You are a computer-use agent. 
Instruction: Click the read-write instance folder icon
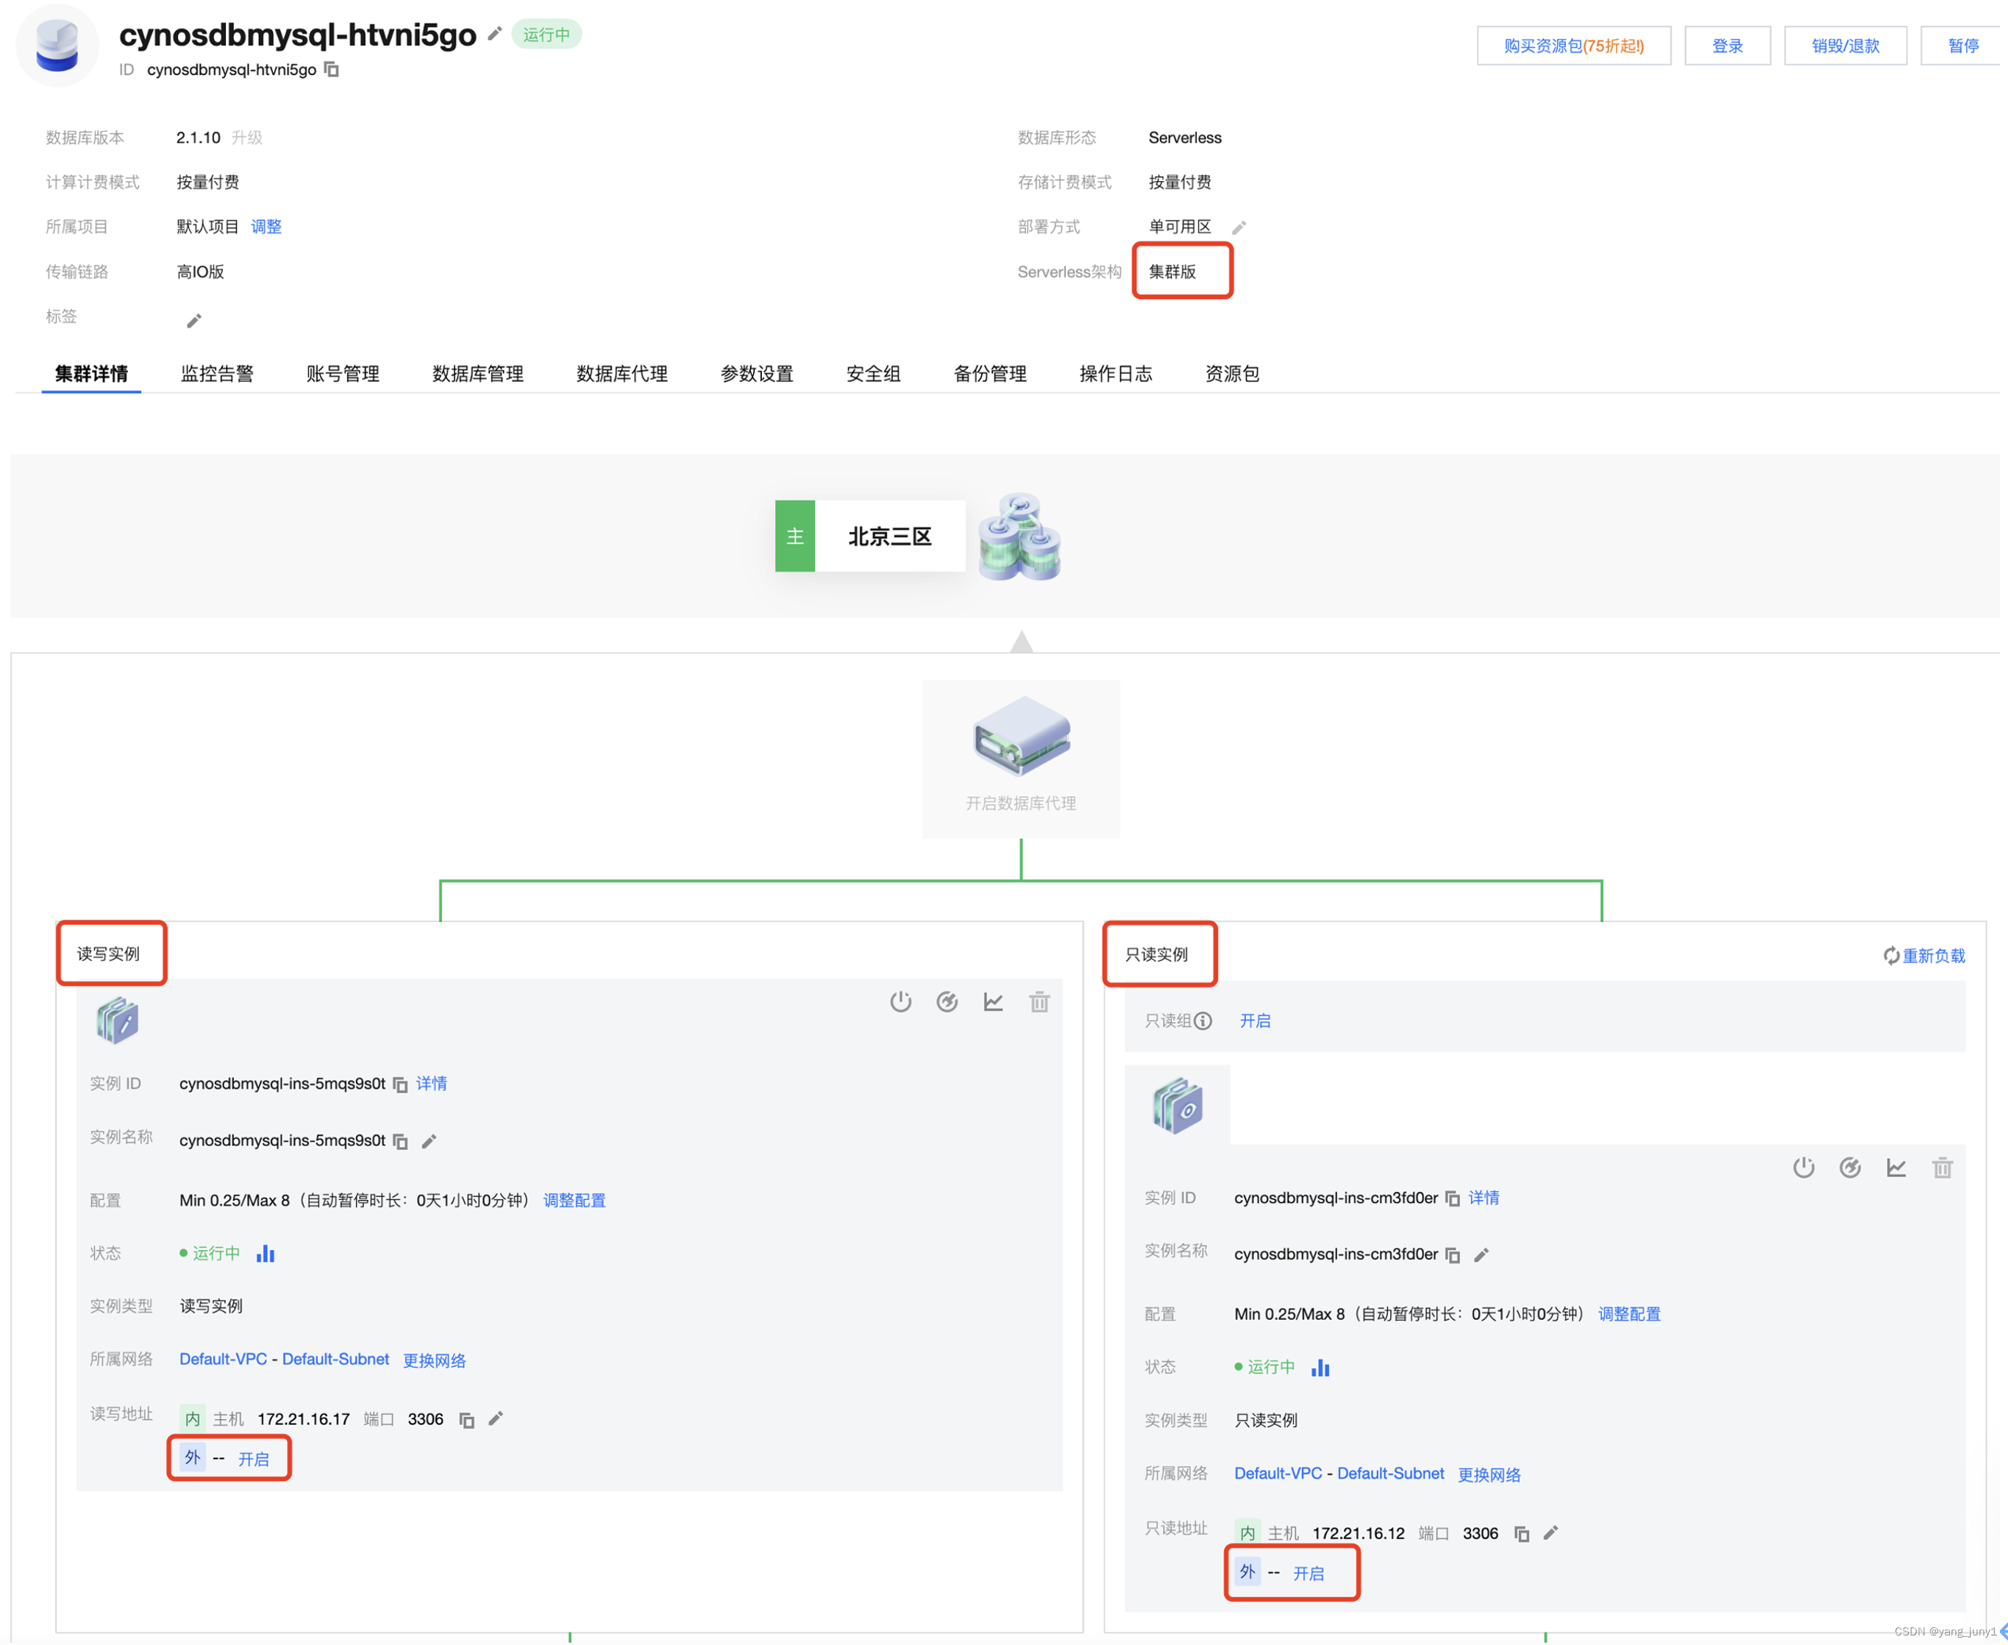point(118,1021)
